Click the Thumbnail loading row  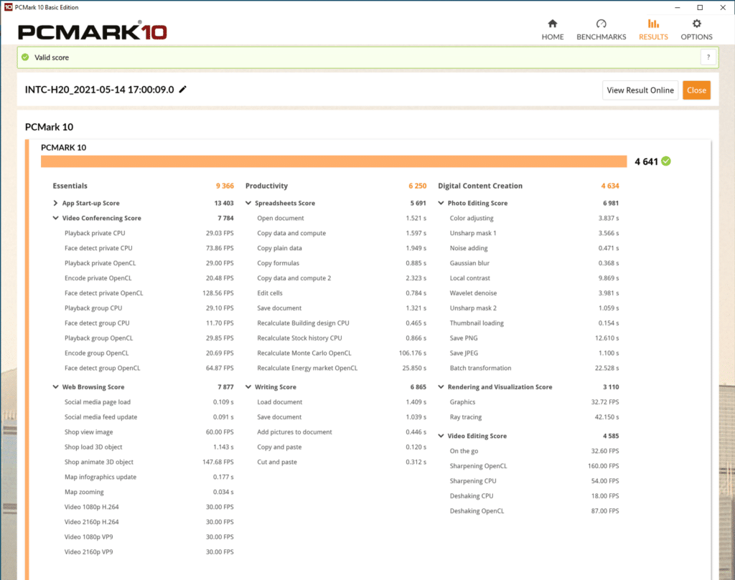click(x=534, y=323)
